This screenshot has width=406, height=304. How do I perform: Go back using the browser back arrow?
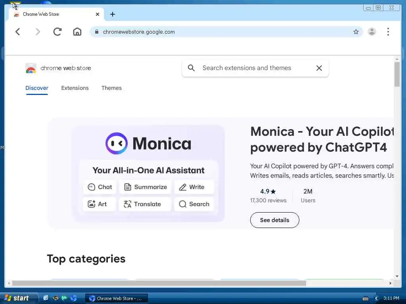17,32
